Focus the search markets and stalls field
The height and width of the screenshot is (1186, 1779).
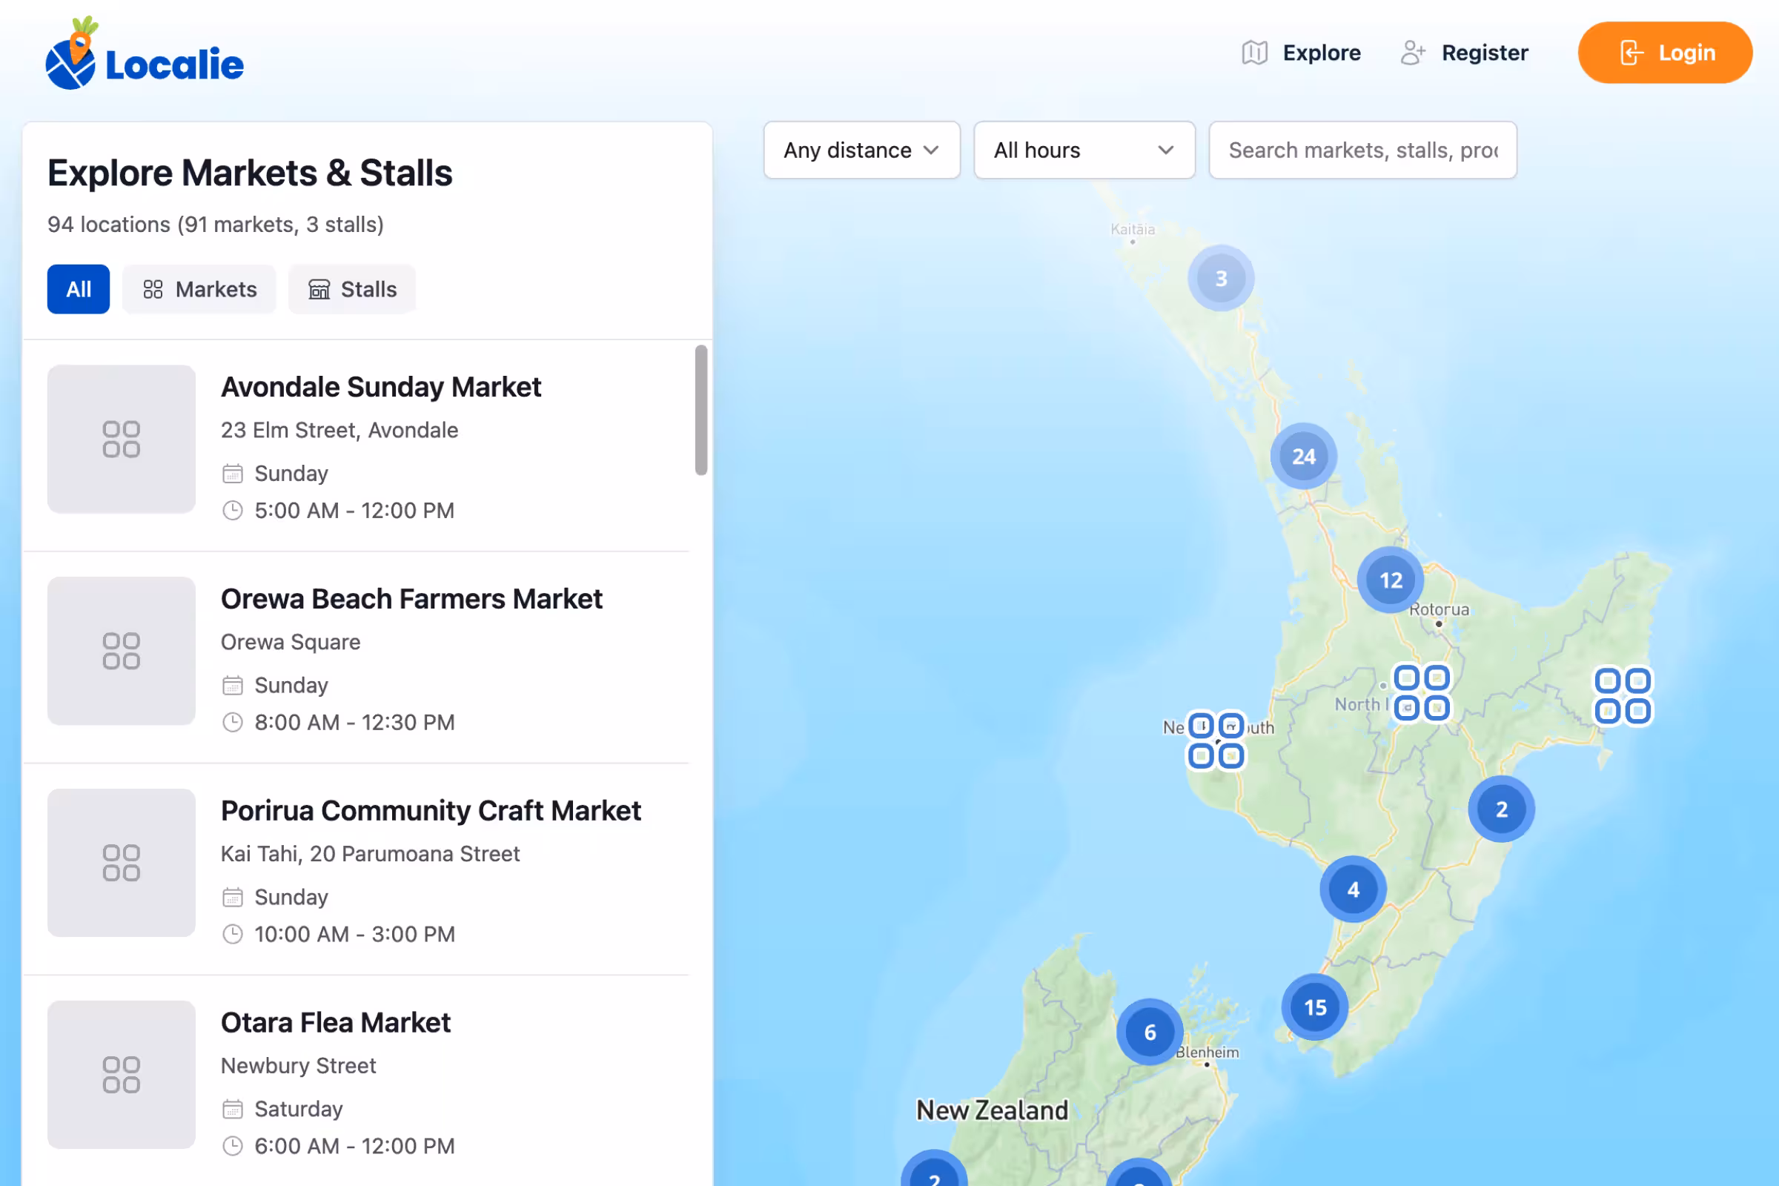point(1362,150)
